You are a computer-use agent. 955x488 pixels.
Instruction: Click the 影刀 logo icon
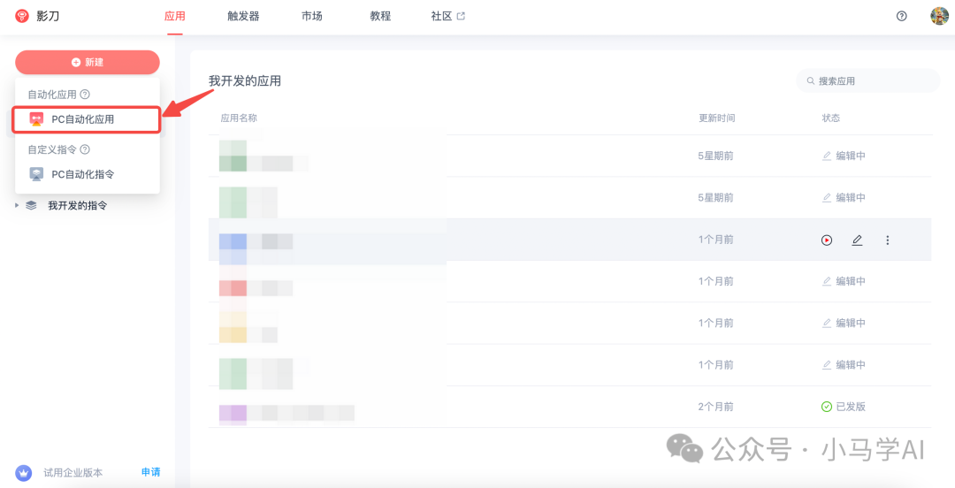pos(22,16)
